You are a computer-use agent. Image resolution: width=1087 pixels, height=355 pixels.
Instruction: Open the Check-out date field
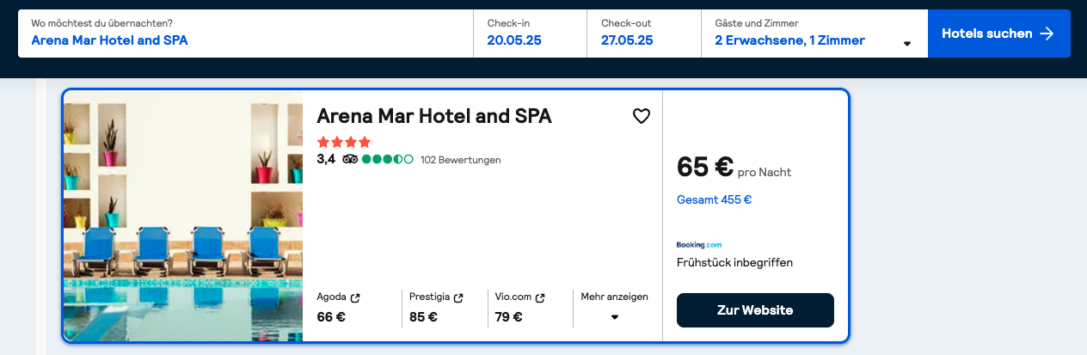tap(644, 34)
